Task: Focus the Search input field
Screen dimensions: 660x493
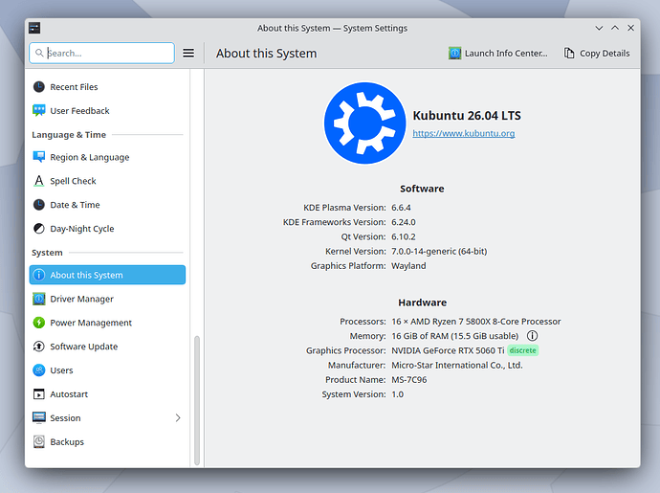Action: pyautogui.click(x=101, y=53)
